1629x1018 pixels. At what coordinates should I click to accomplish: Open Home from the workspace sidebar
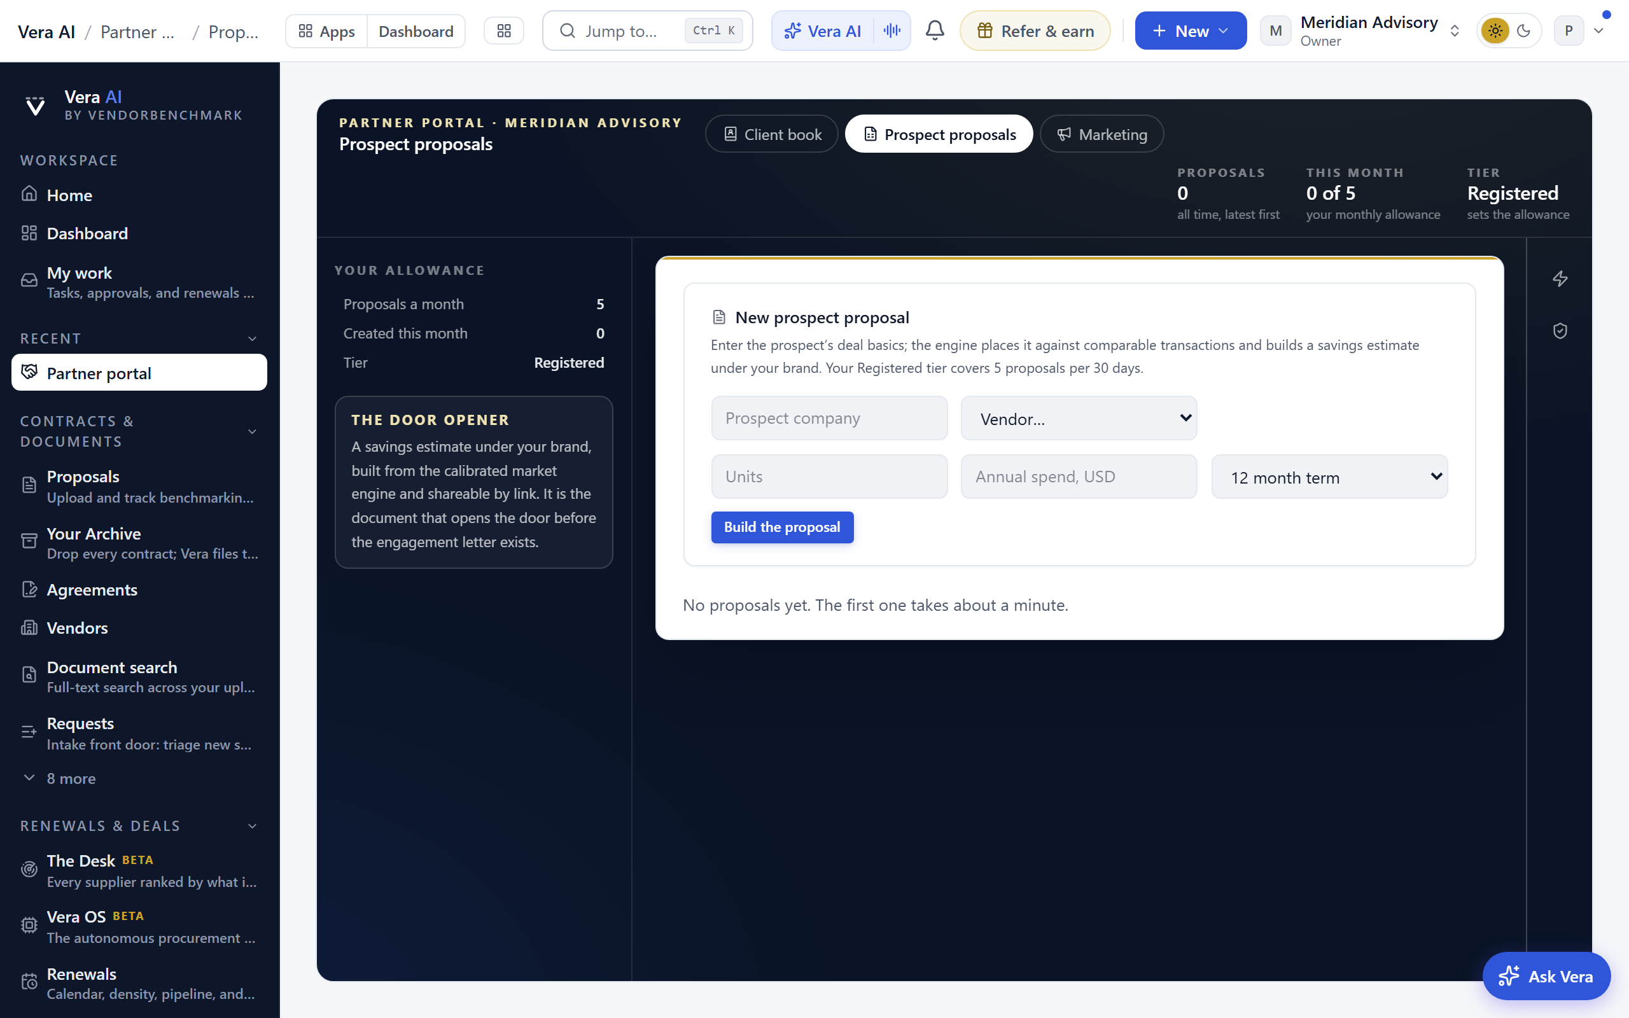139,195
